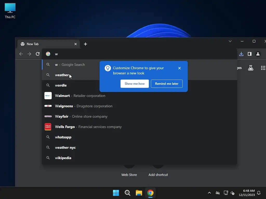Click the Chrome back arrow
266x199 pixels.
click(x=21, y=54)
